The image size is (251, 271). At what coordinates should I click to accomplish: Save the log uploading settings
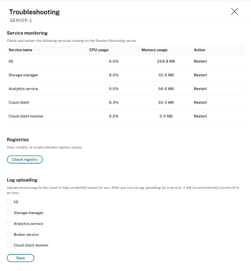coord(21,258)
